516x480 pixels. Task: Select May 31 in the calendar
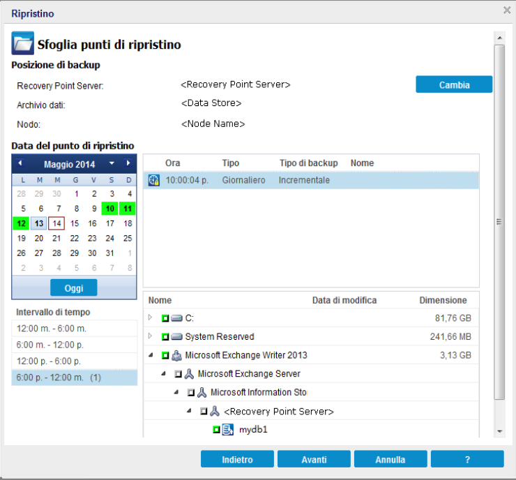[110, 253]
